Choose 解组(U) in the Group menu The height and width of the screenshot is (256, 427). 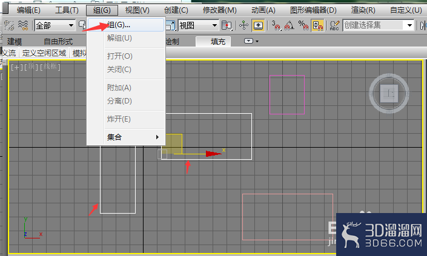pos(126,38)
